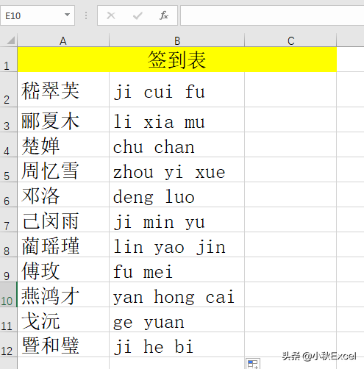Select cell with text ji min yu
The height and width of the screenshot is (369, 364).
pos(177,220)
